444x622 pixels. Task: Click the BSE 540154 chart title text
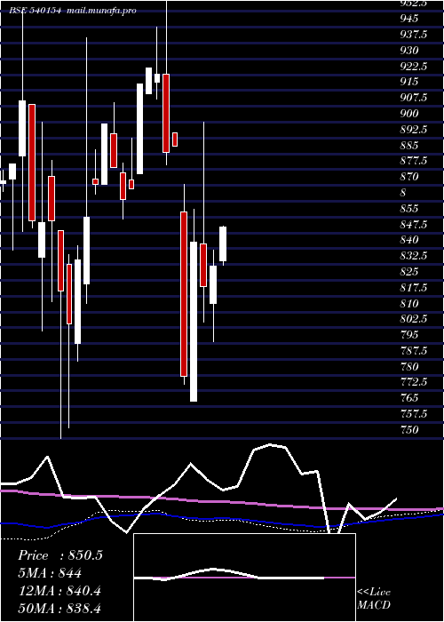(36, 11)
